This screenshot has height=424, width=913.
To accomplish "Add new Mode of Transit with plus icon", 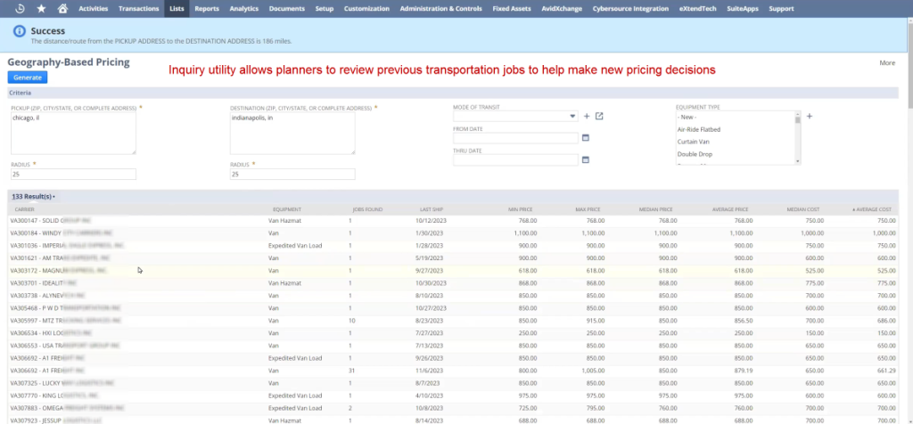I will point(586,116).
